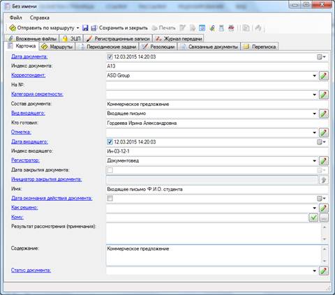Image resolution: width=335 pixels, height=295 pixels.
Task: Click the green checkmark icon in Кому row
Action: click(313, 218)
